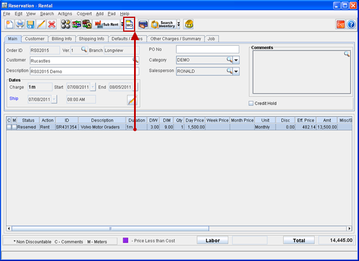This screenshot has height=261, width=359.
Task: Expand the arrow next to Sub Rent
Action: pos(123,24)
